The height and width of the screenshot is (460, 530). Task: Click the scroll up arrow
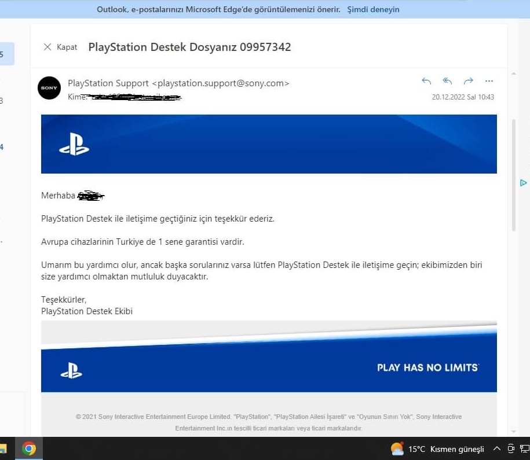click(x=514, y=73)
